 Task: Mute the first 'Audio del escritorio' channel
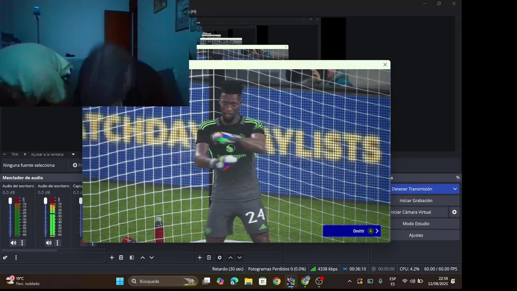point(13,243)
